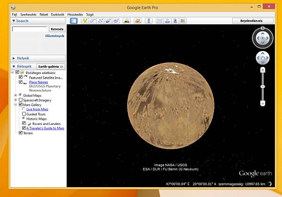The image size is (282, 197).
Task: Click the Bejelentkezés sign-in button
Action: coord(253,21)
